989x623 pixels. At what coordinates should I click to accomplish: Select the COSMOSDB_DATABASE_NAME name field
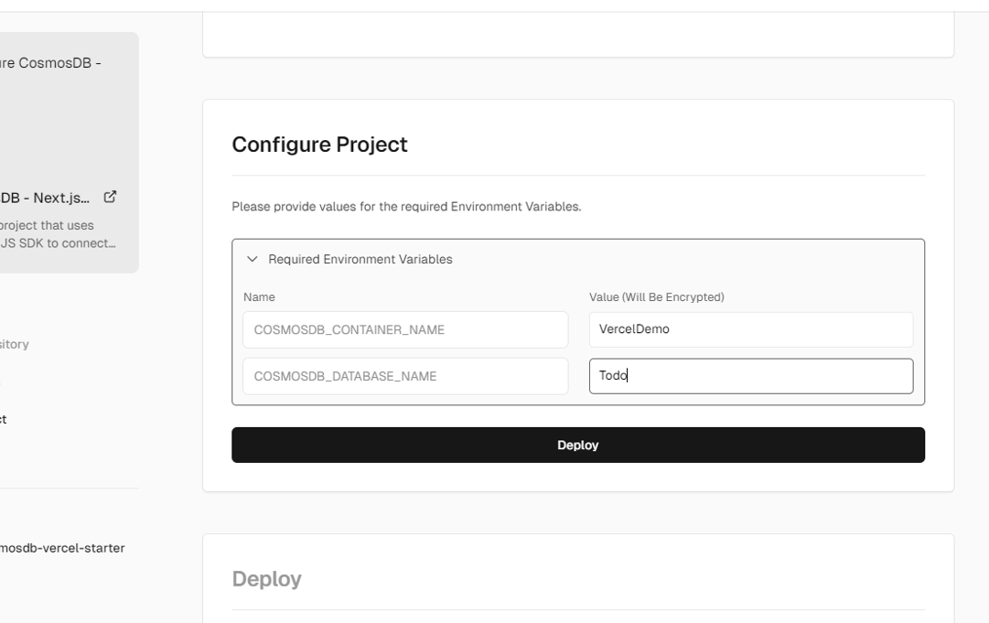[405, 376]
